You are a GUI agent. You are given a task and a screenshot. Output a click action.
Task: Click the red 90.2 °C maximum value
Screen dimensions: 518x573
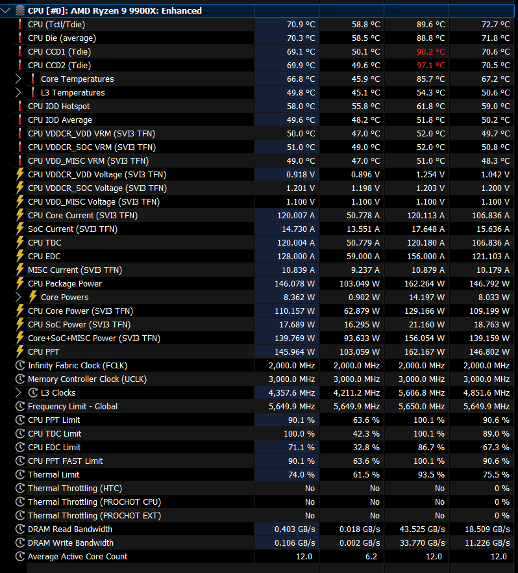[431, 51]
